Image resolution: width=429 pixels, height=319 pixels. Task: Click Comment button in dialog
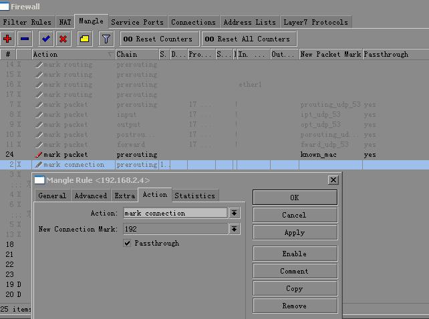tap(295, 271)
